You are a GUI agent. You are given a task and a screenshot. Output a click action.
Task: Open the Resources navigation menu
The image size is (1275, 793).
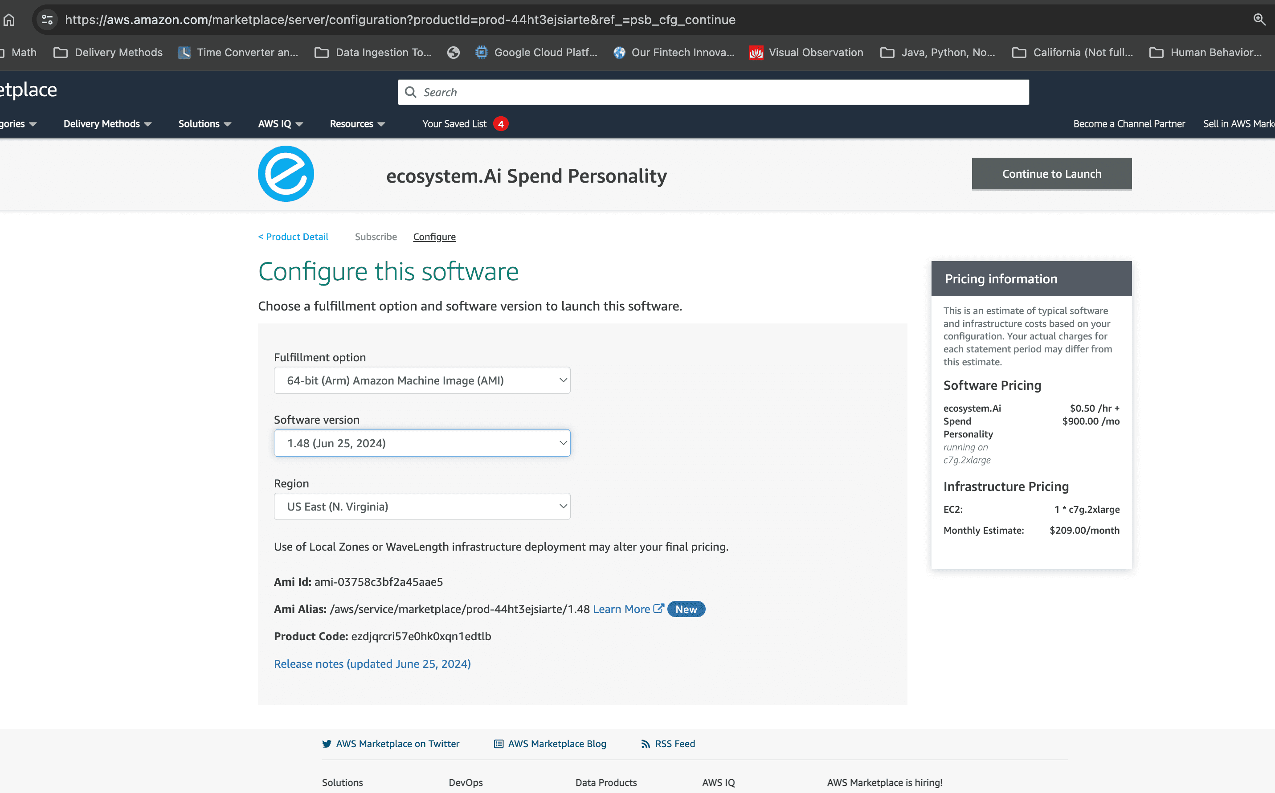coord(357,124)
